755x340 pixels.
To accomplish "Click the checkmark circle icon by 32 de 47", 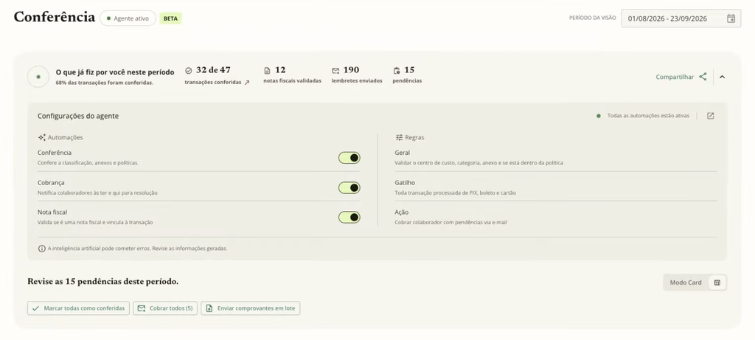I will (188, 70).
